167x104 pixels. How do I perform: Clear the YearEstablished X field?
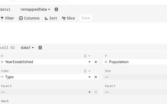point(96,62)
